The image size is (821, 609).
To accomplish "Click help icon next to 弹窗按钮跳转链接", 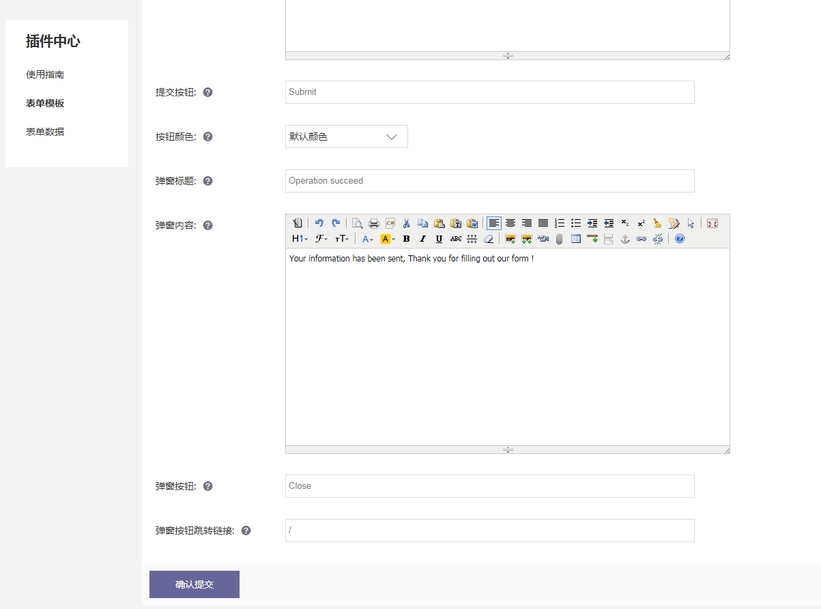I will [x=246, y=530].
